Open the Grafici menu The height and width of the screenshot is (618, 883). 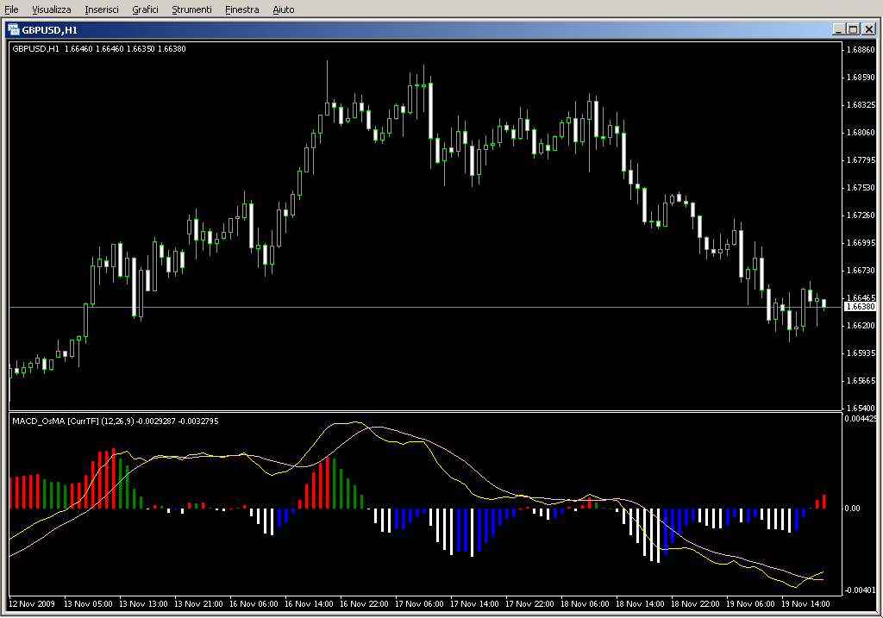(145, 9)
